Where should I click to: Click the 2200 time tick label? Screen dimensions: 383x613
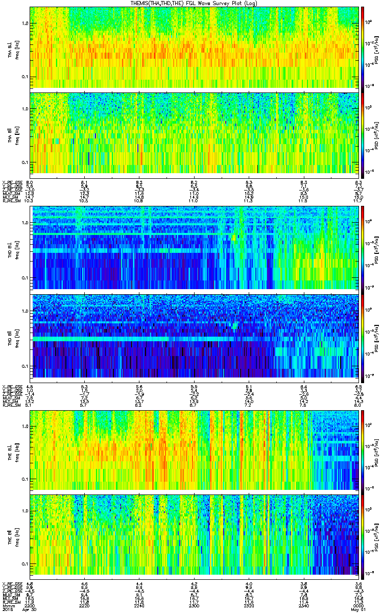coord(30,605)
